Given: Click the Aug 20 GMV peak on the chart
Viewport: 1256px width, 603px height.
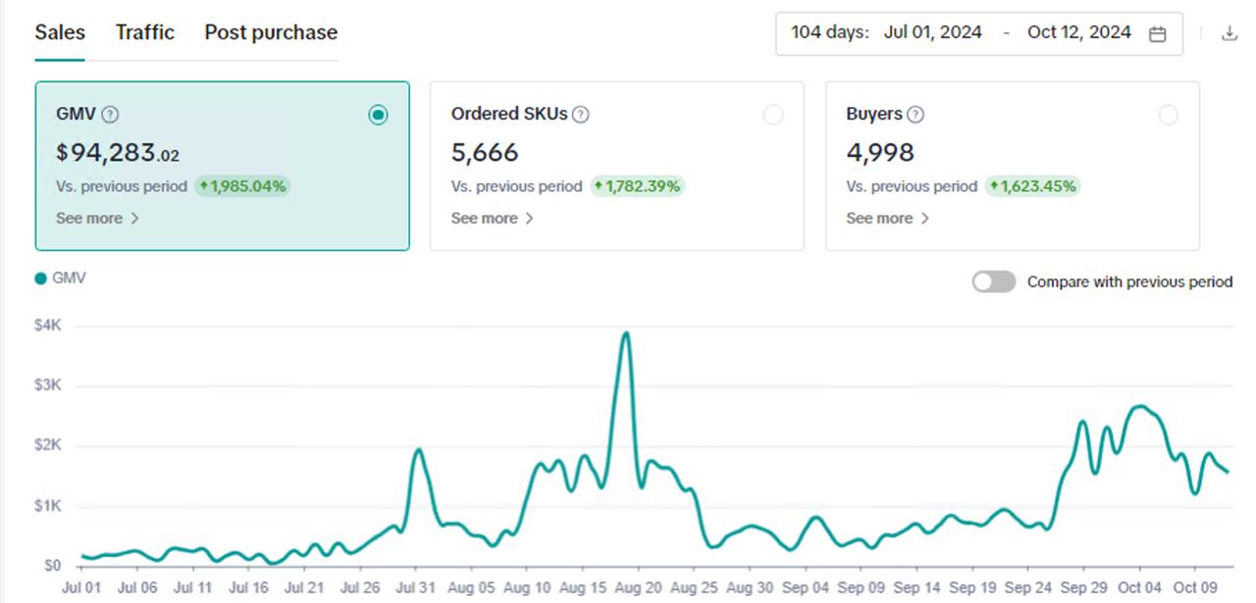Looking at the screenshot, I should point(626,334).
